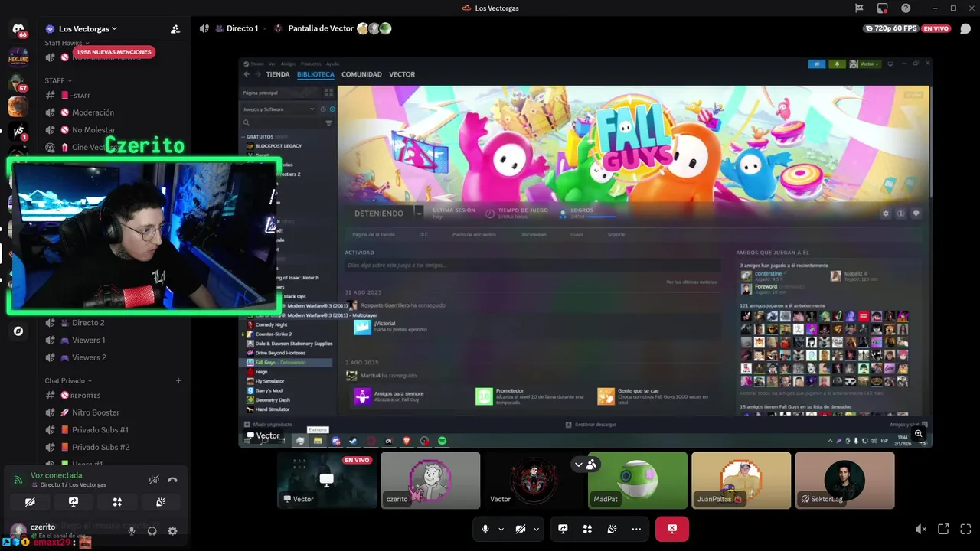Screen dimensions: 980x551
Task: Open more options ellipsis in call bar
Action: pyautogui.click(x=636, y=529)
